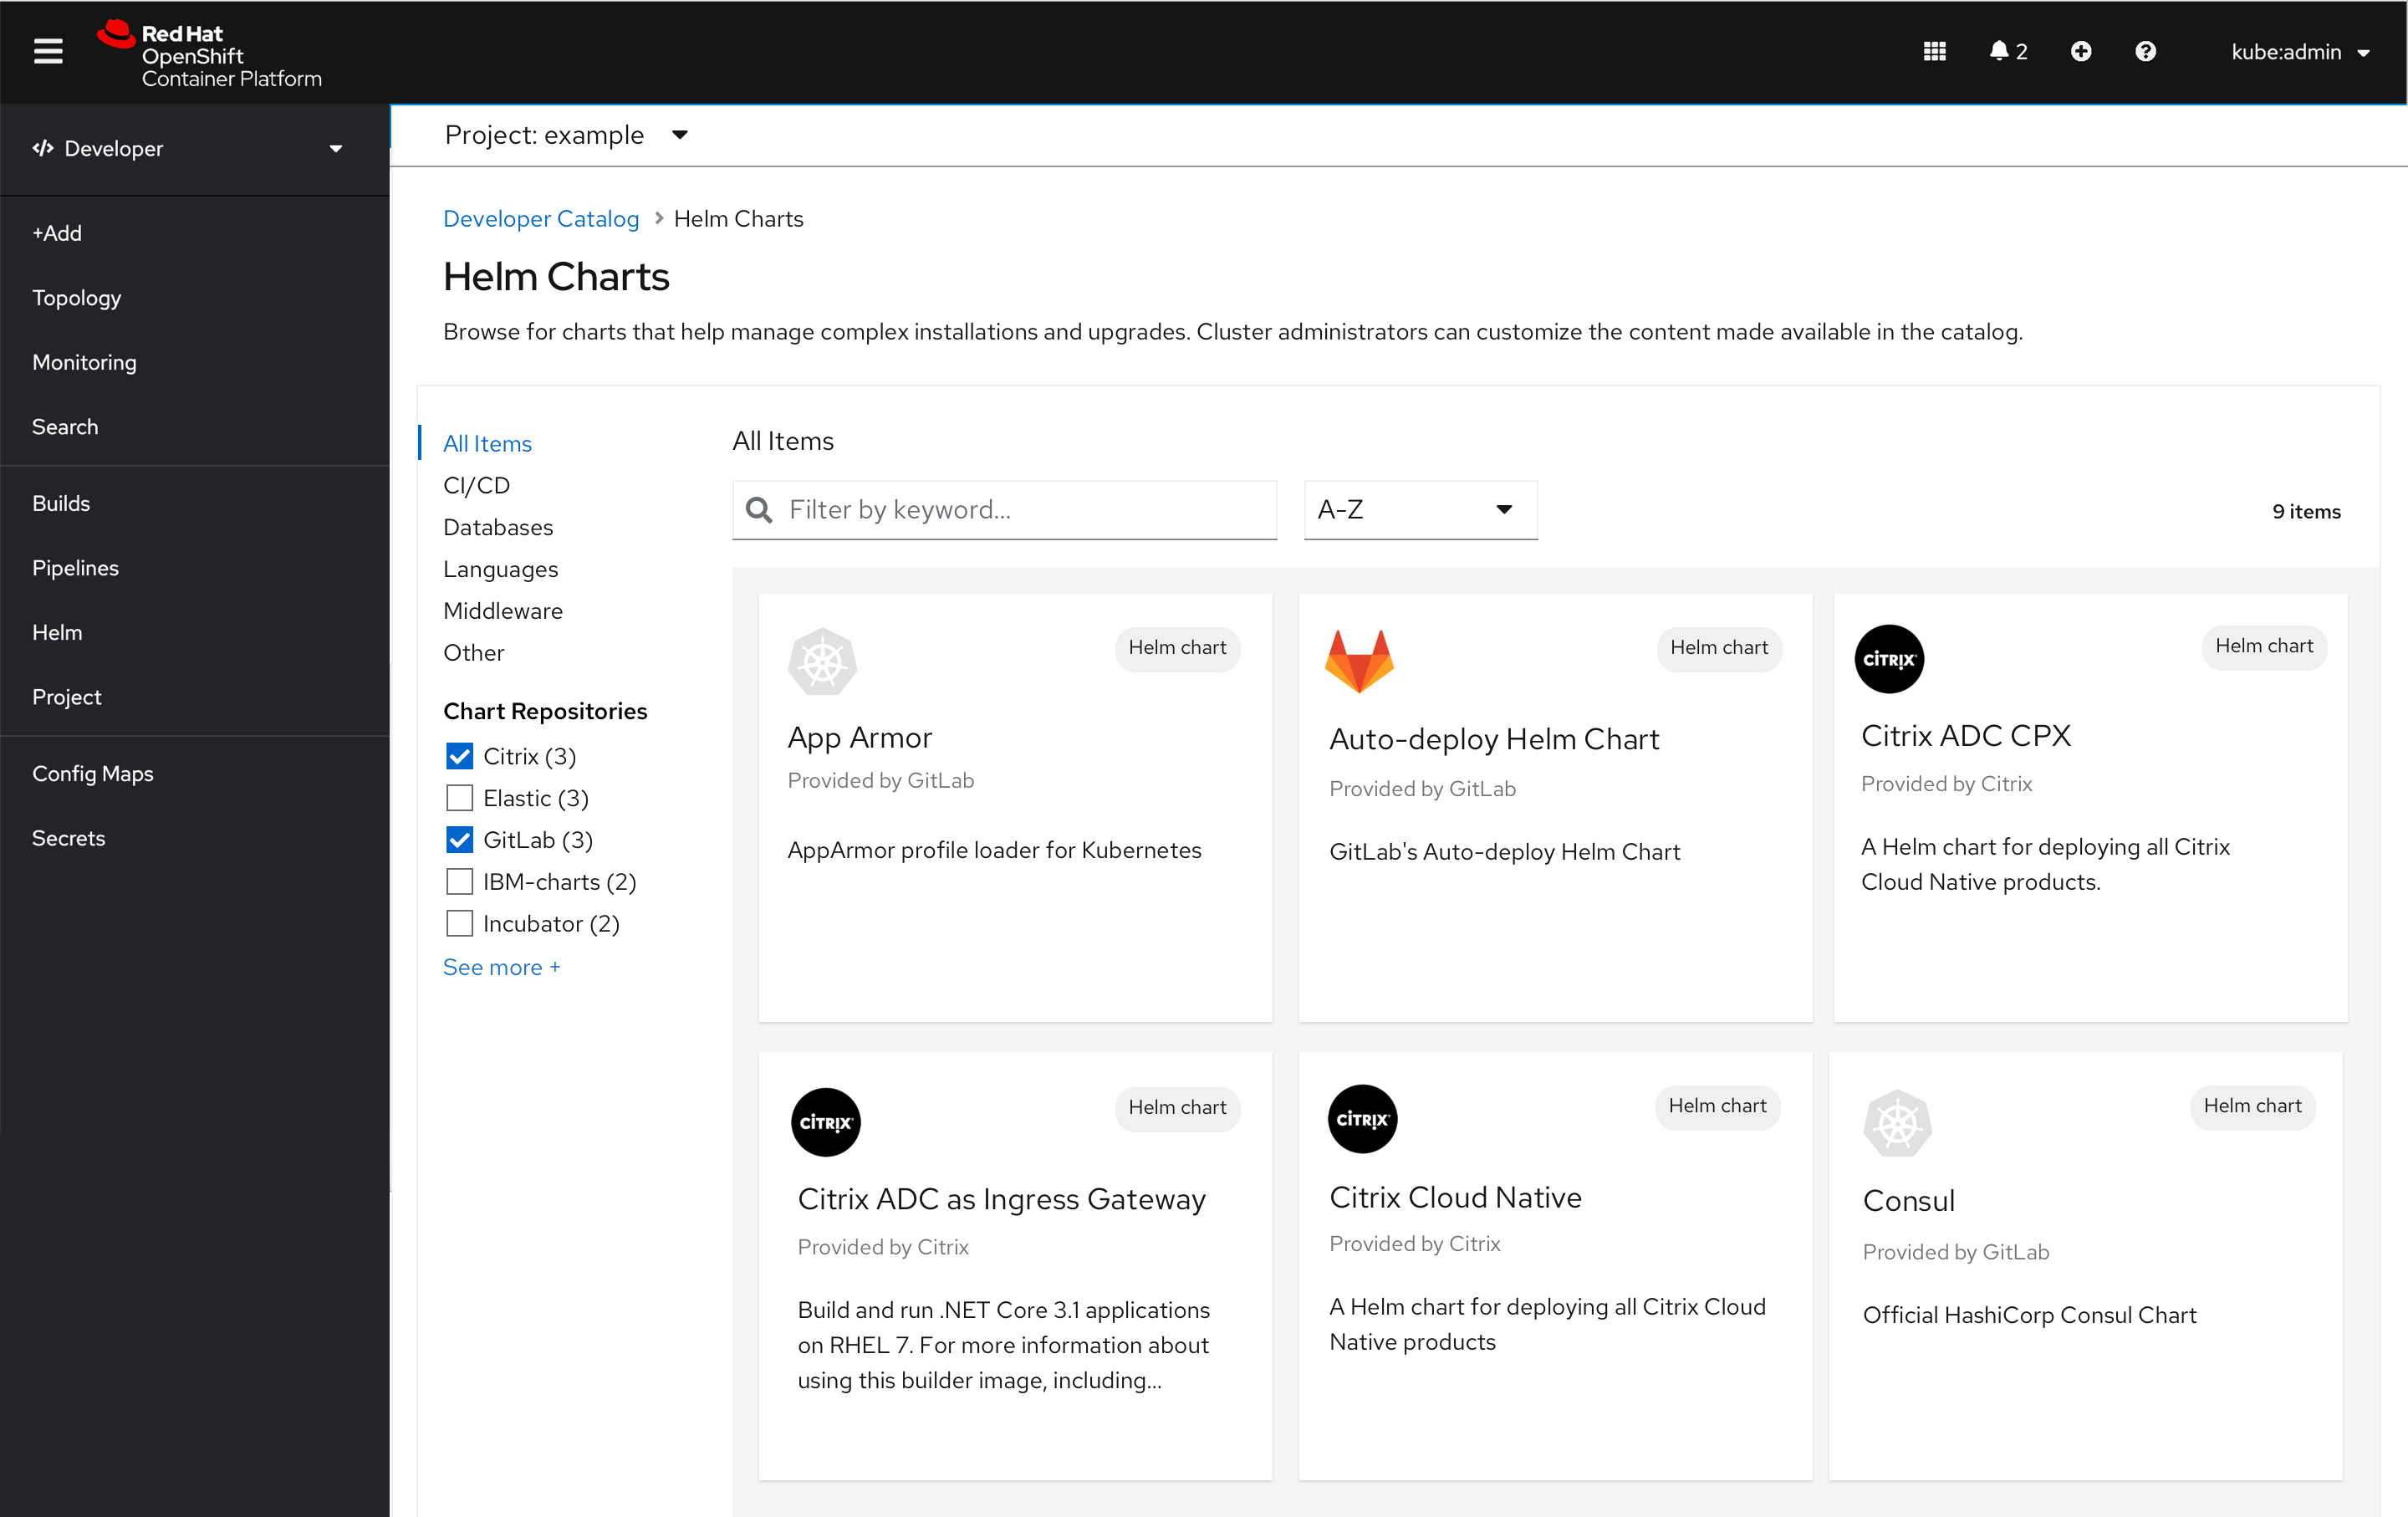Click the Auto-deploy GitLab fox icon
Image resolution: width=2408 pixels, height=1517 pixels.
[1360, 661]
